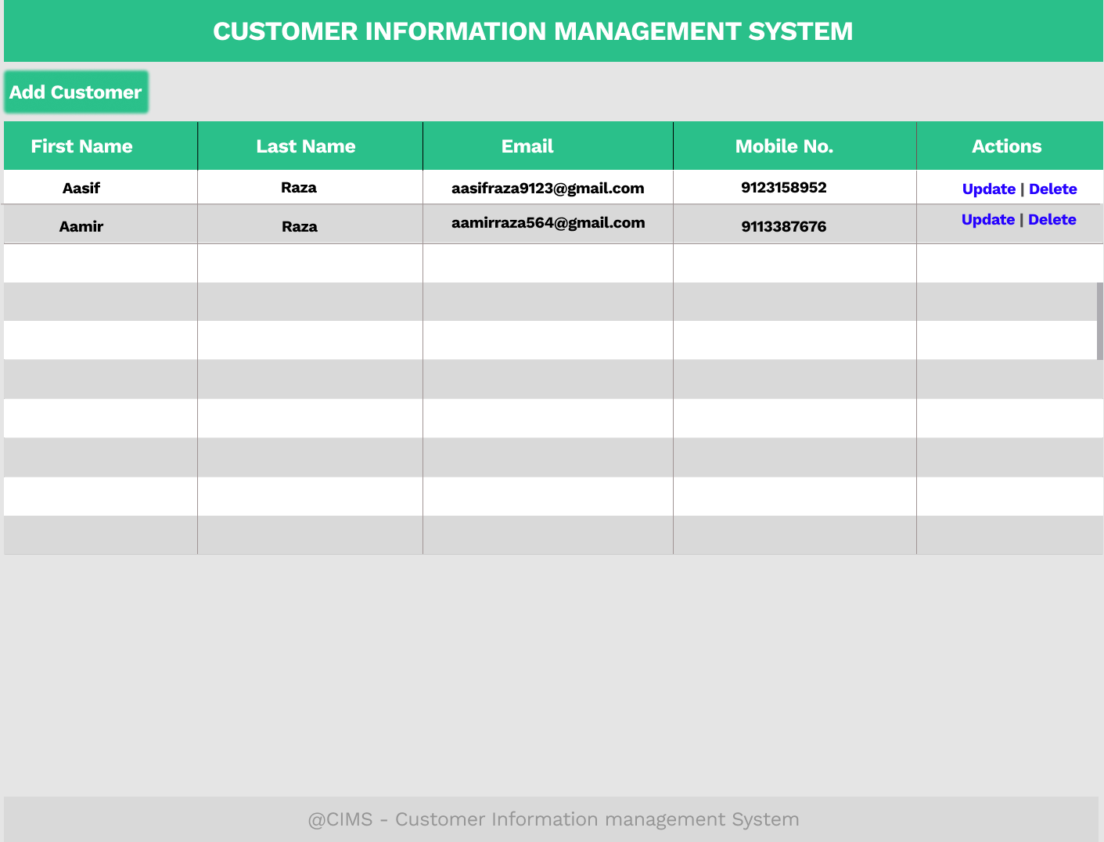Viewport: 1104px width, 842px height.
Task: Click Delete for customer Aamir Raza
Action: (1053, 219)
